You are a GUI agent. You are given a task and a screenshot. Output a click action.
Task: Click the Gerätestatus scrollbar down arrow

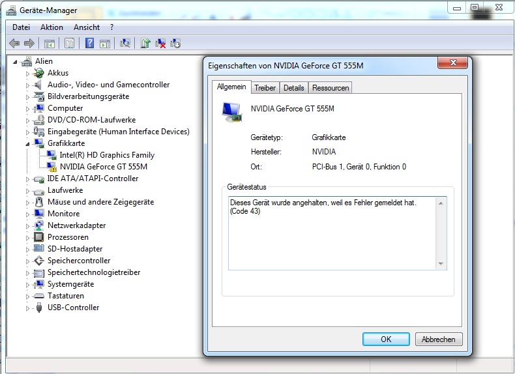(441, 264)
